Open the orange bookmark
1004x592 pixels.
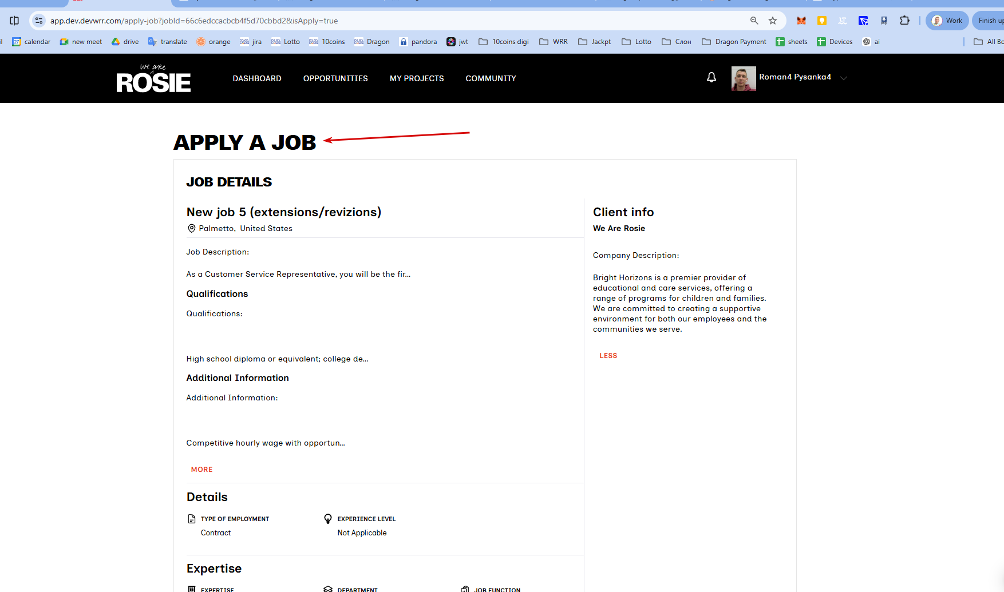[x=214, y=42]
